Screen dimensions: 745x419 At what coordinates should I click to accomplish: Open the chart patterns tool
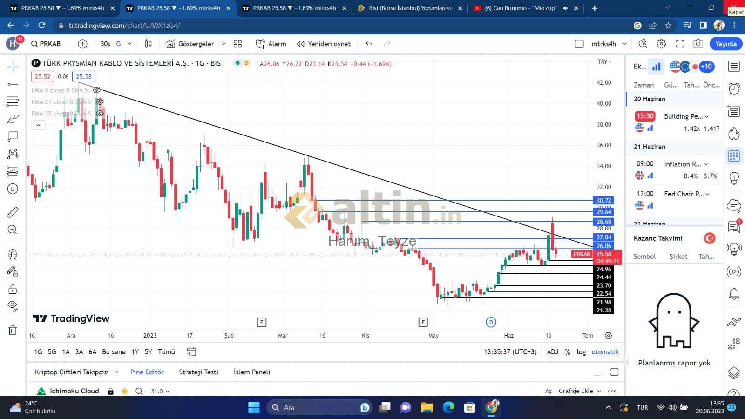click(x=13, y=154)
